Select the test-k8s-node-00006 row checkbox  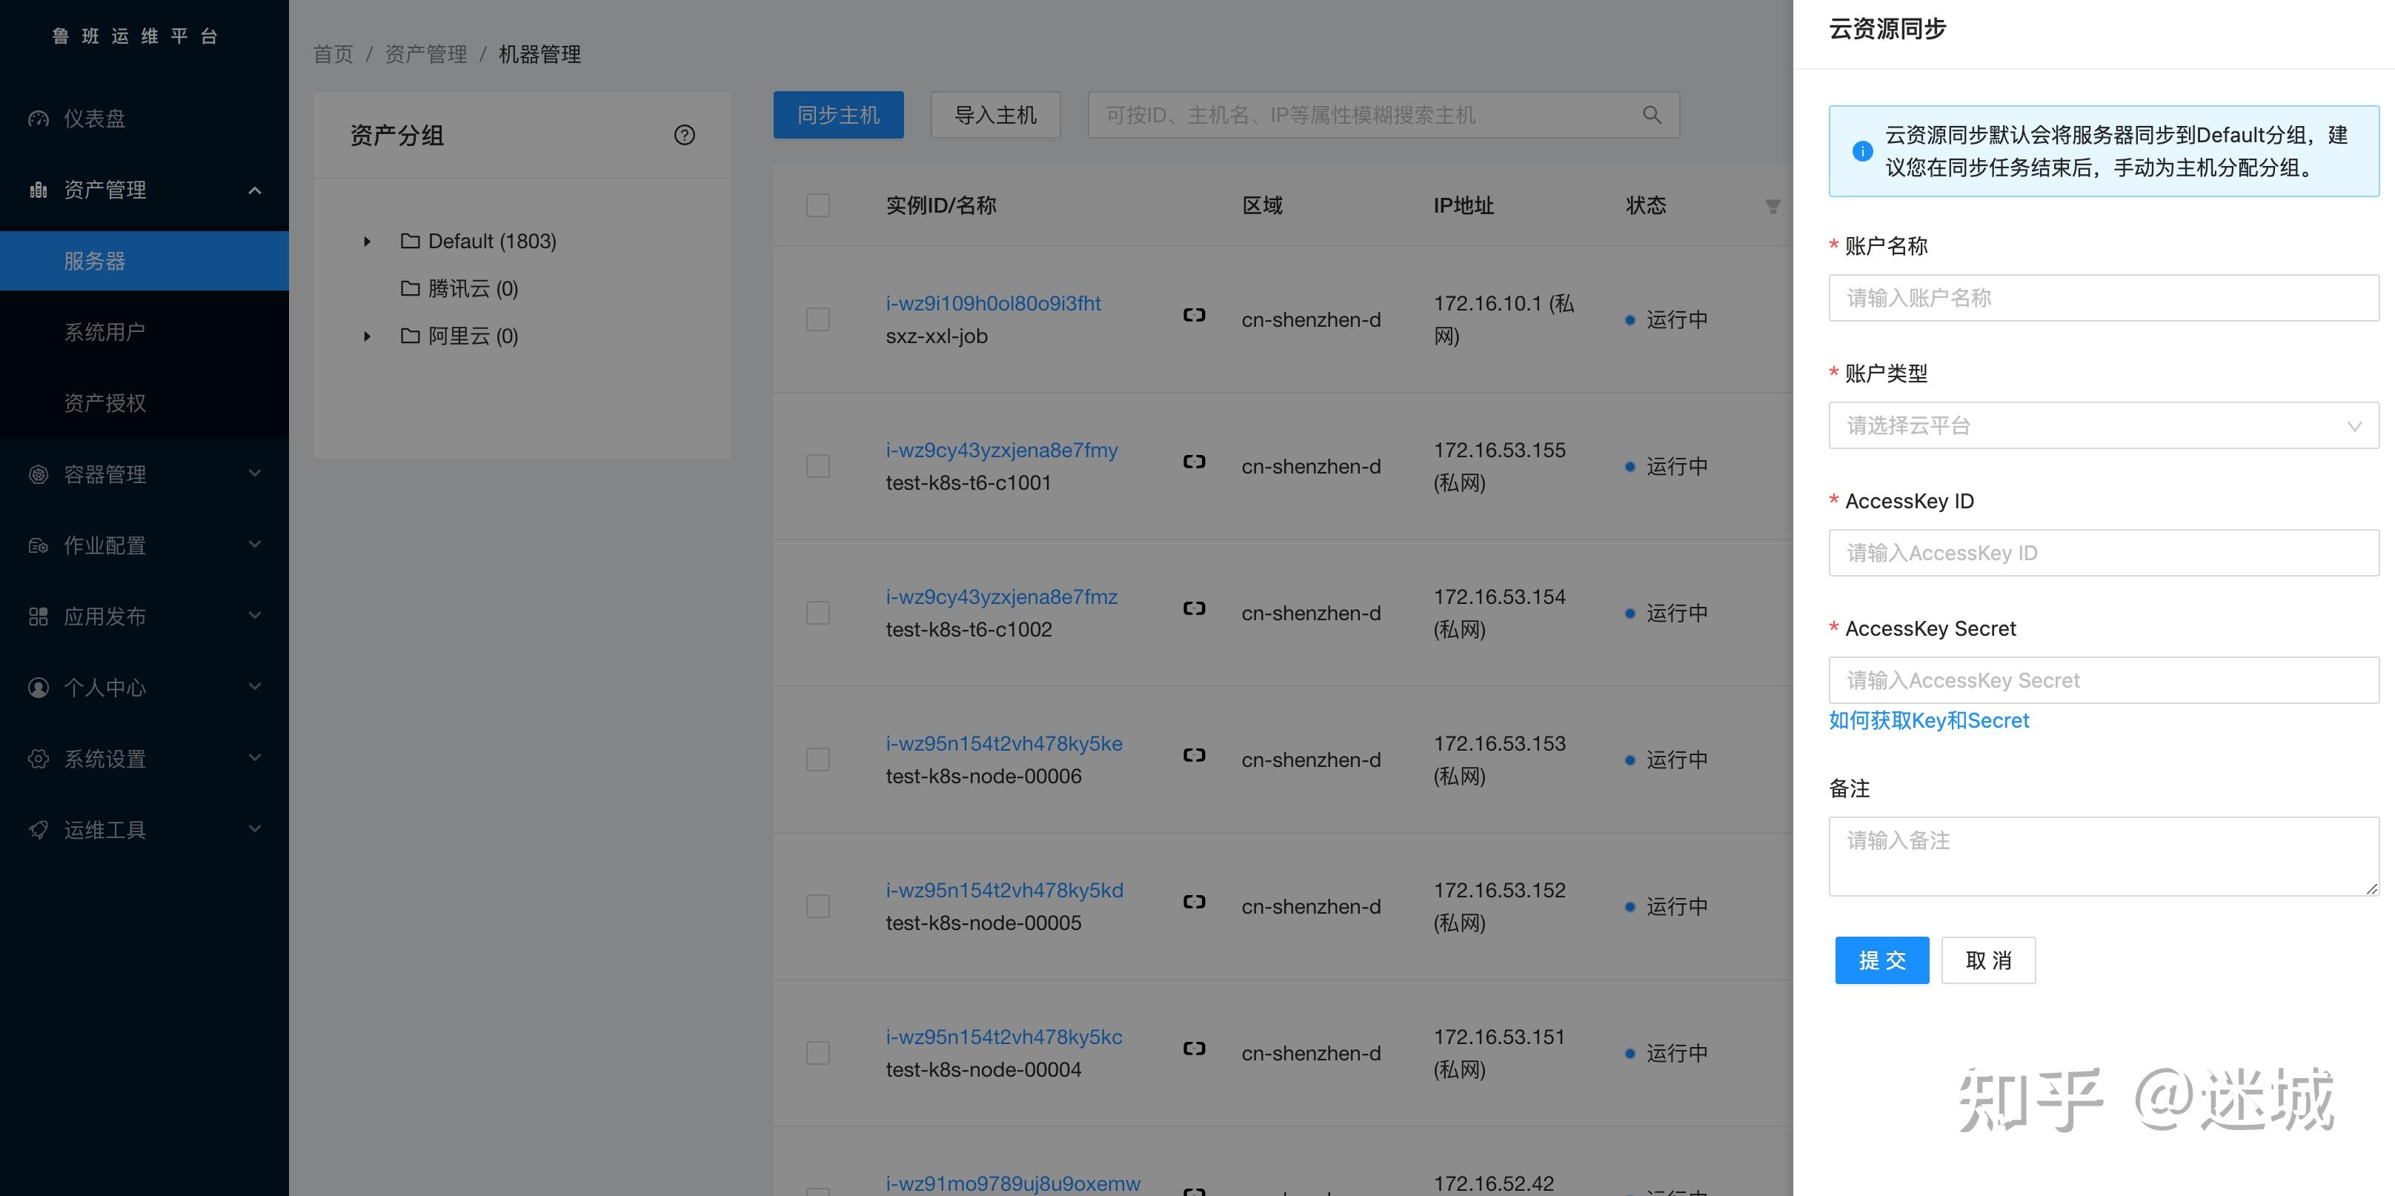click(817, 759)
